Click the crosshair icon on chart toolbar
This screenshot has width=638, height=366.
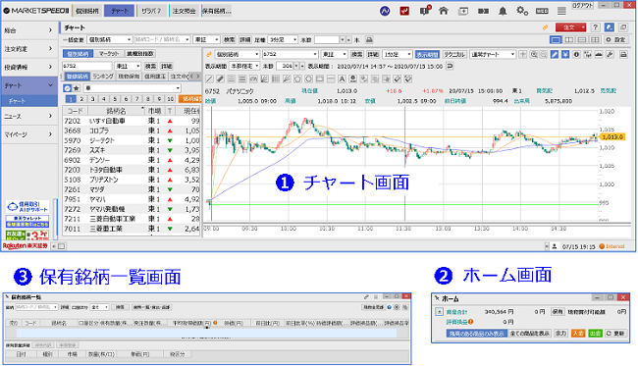pyautogui.click(x=523, y=55)
